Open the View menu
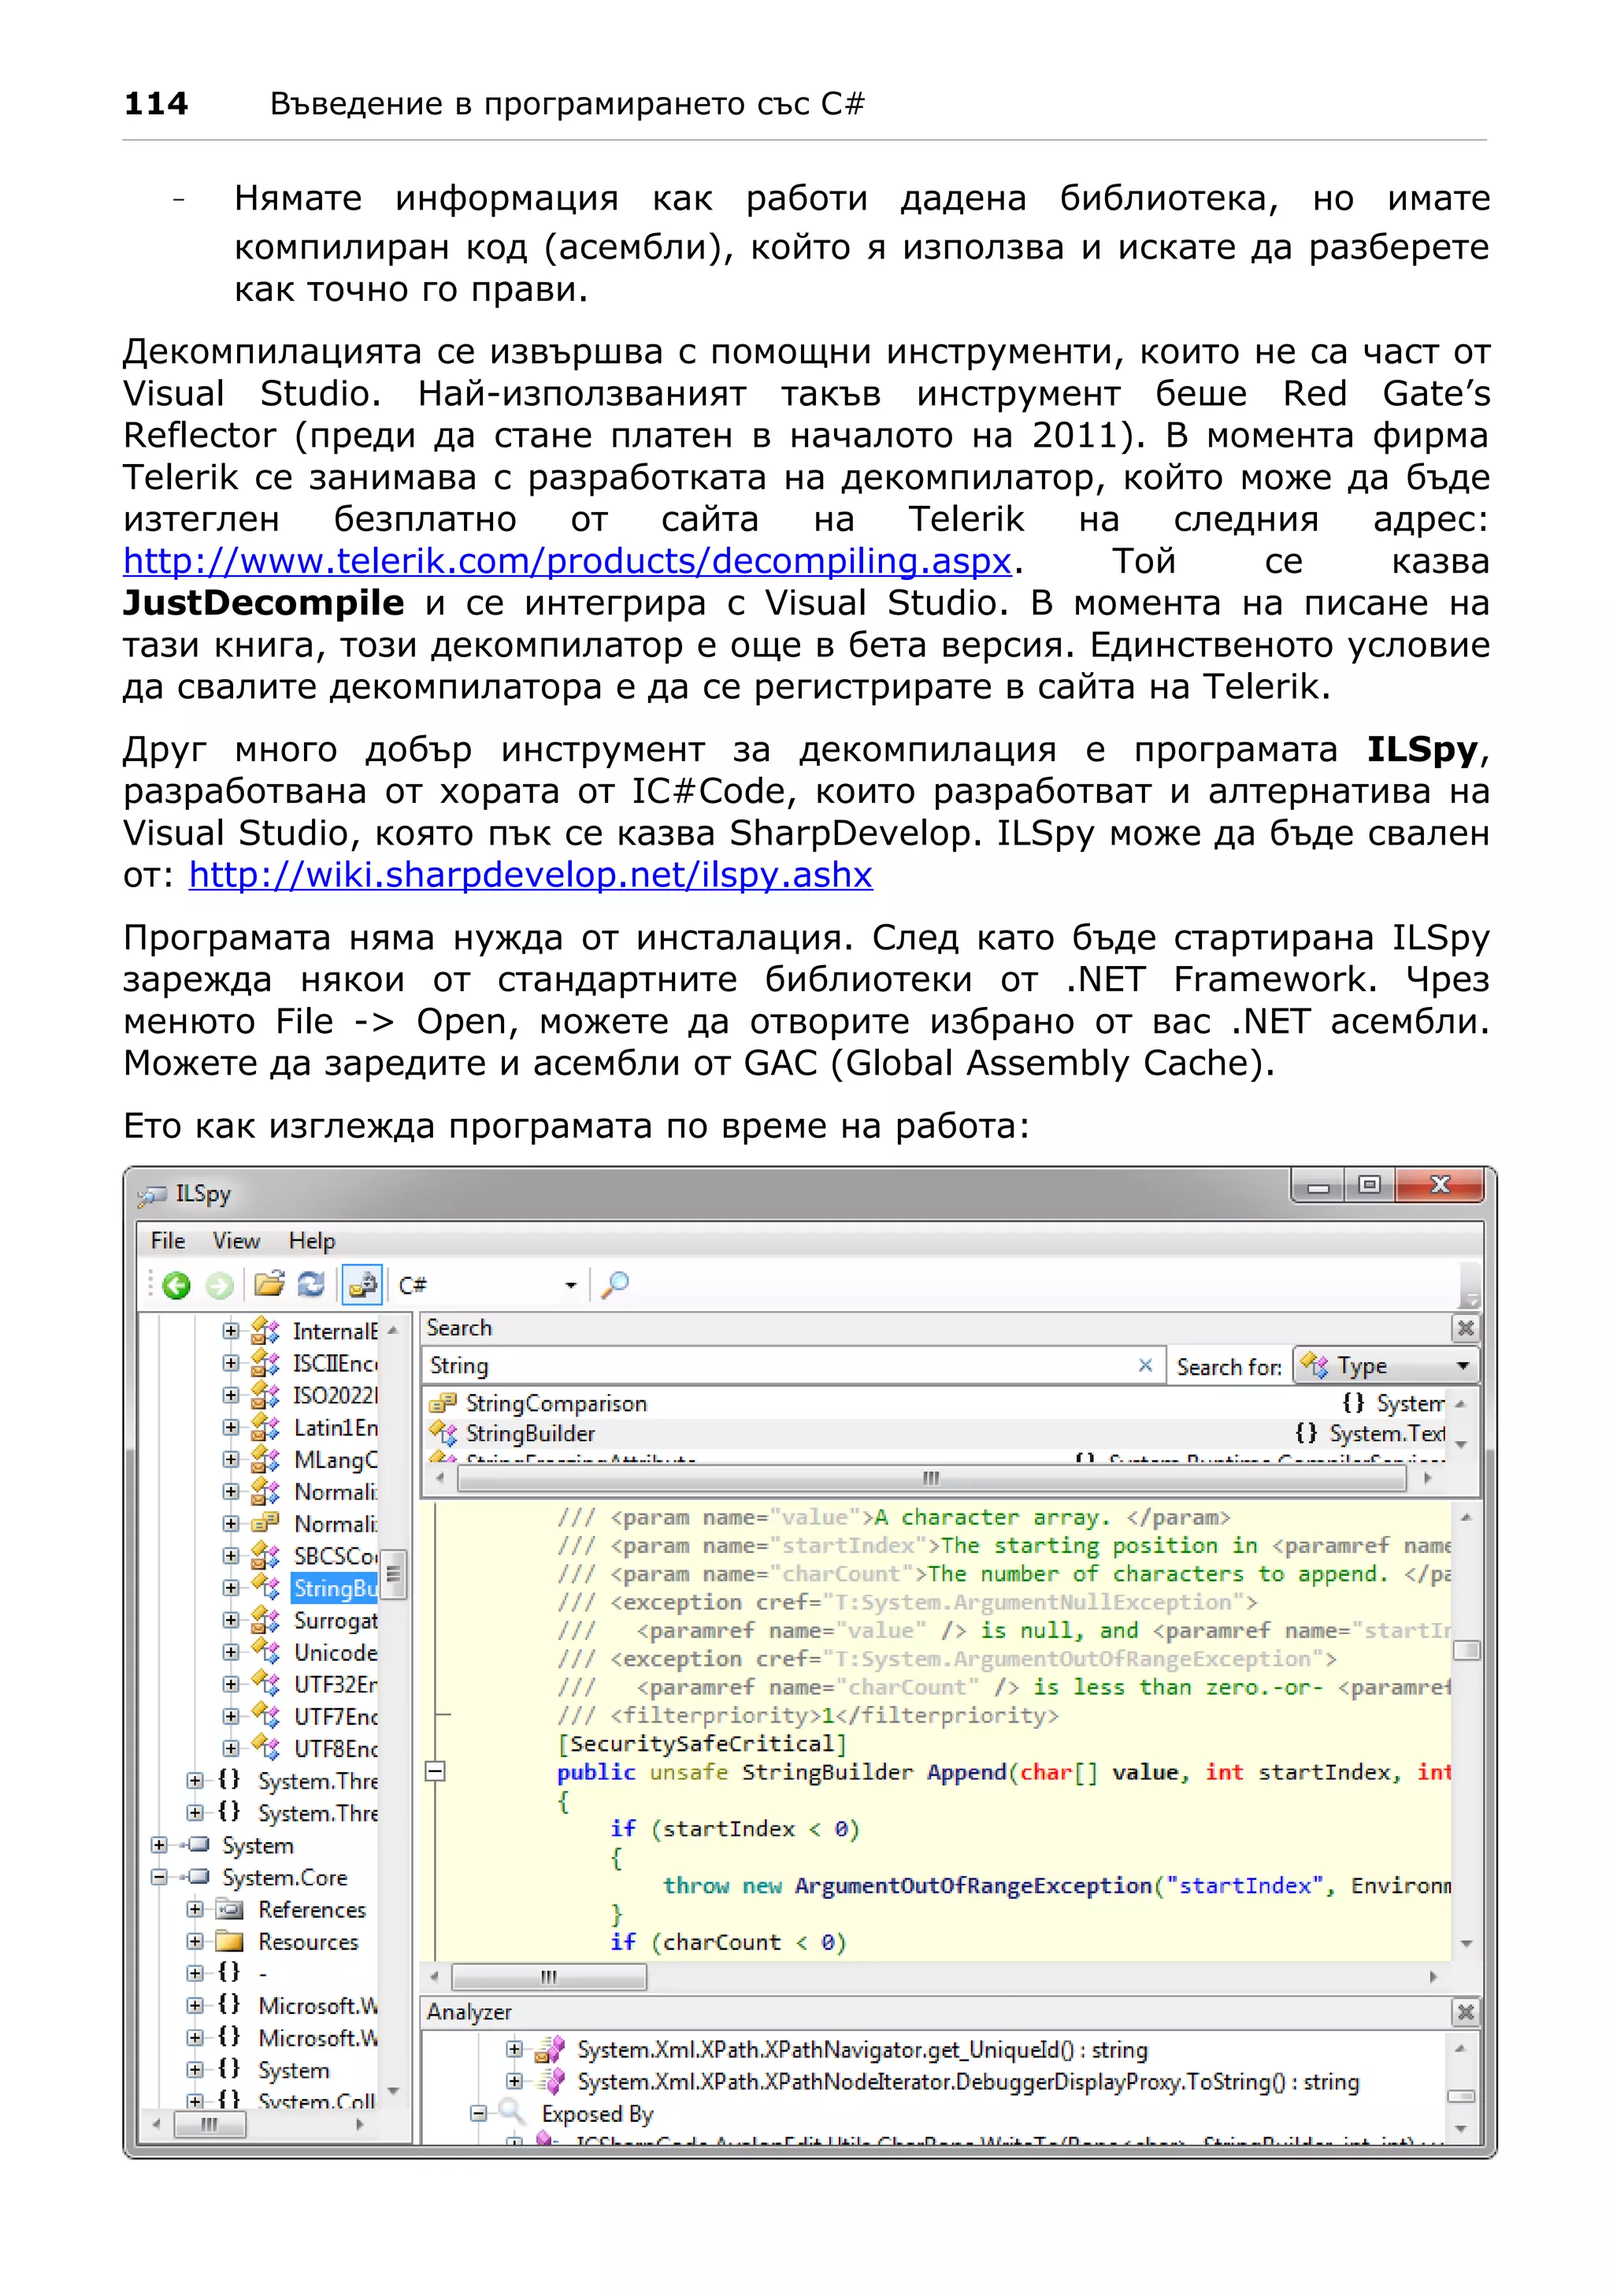 point(235,1241)
